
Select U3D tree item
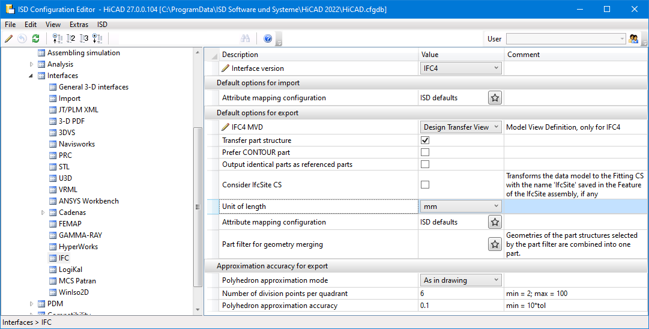pyautogui.click(x=65, y=178)
